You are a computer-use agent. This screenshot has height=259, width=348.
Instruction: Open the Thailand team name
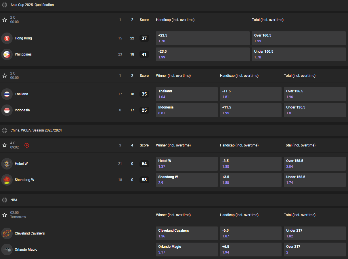[22, 94]
